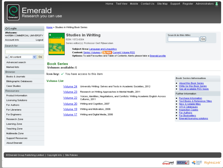Switch to Text View
The height and width of the screenshot is (168, 223).
point(122,4)
